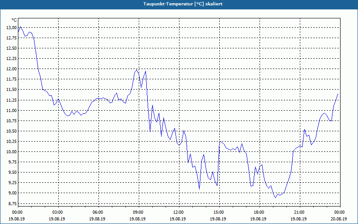Click the 03:00 time label
Screen dimensions: 358x224
coord(59,212)
